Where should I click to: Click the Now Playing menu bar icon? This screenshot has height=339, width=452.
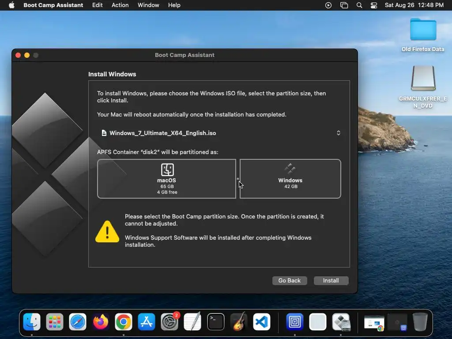click(x=328, y=5)
